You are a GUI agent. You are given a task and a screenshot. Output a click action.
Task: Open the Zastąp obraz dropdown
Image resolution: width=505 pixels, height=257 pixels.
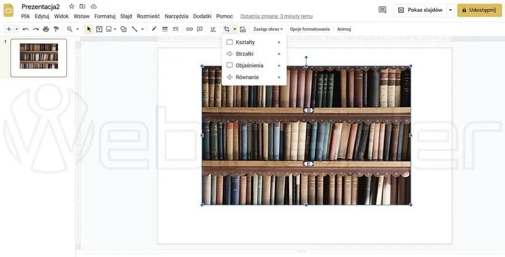coord(268,29)
